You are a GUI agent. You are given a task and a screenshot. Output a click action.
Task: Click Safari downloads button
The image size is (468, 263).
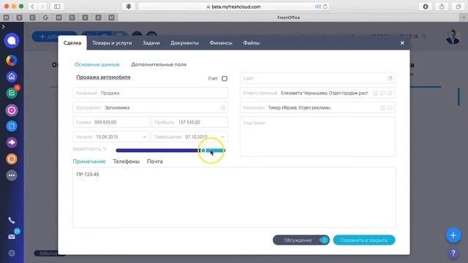pyautogui.click(x=426, y=7)
